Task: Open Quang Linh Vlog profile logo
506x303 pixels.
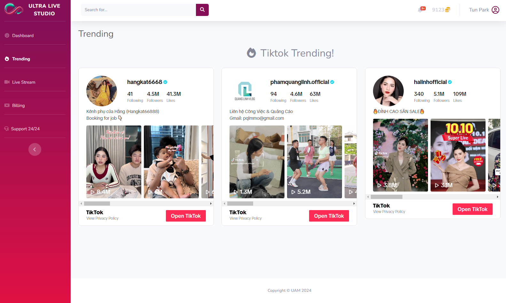Action: (245, 91)
